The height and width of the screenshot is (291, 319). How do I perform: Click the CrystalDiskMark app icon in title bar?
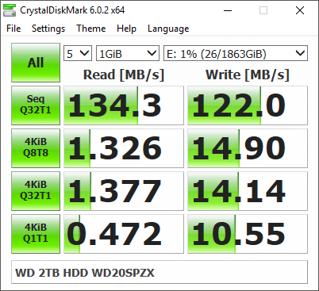click(10, 10)
